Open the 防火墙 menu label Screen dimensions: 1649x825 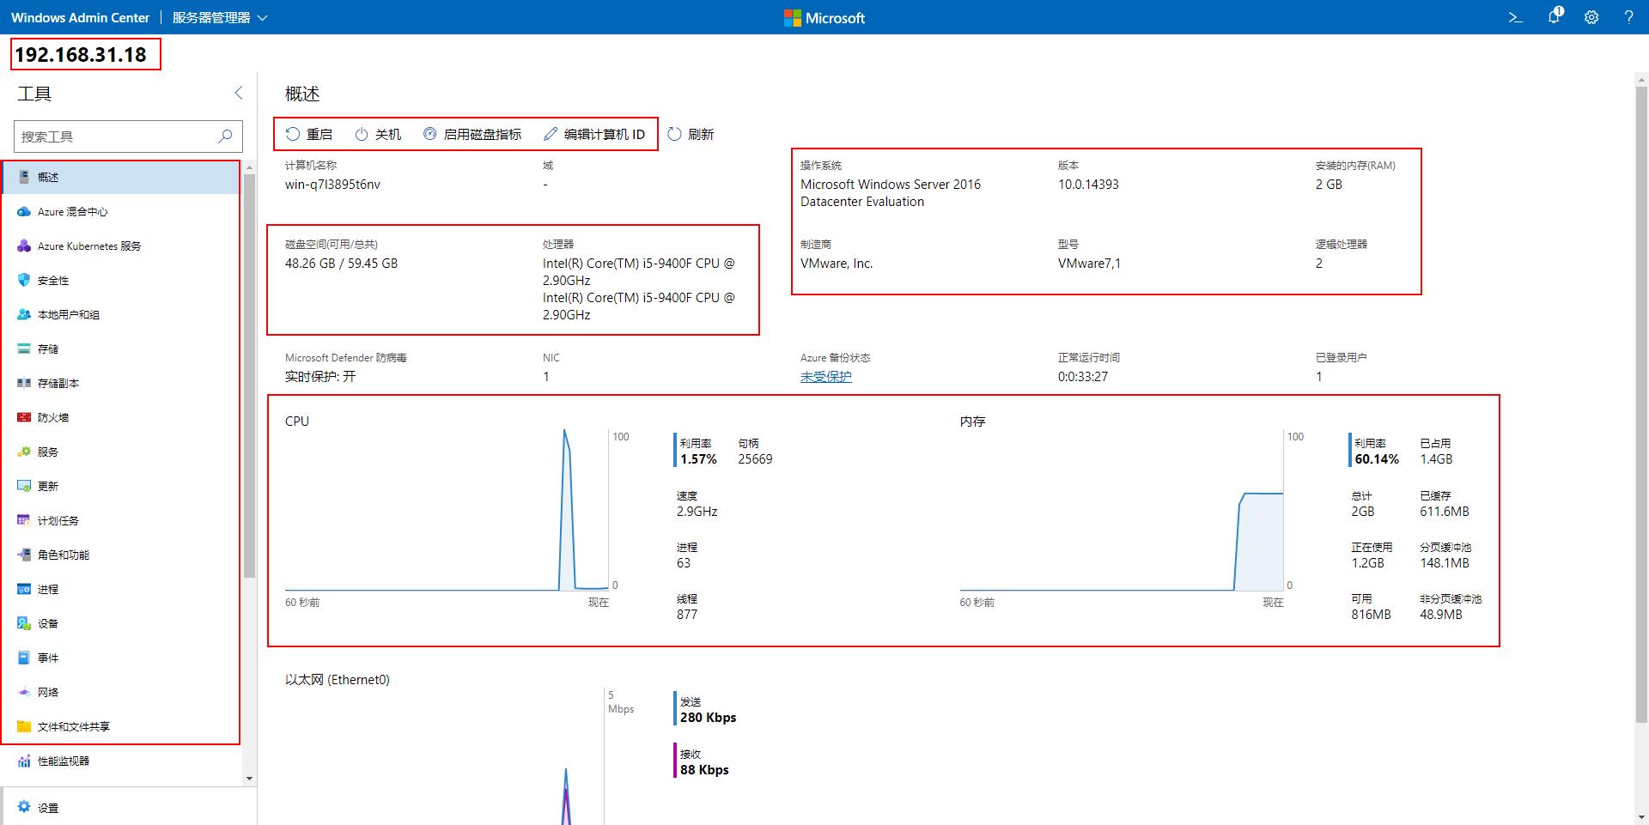pyautogui.click(x=53, y=417)
